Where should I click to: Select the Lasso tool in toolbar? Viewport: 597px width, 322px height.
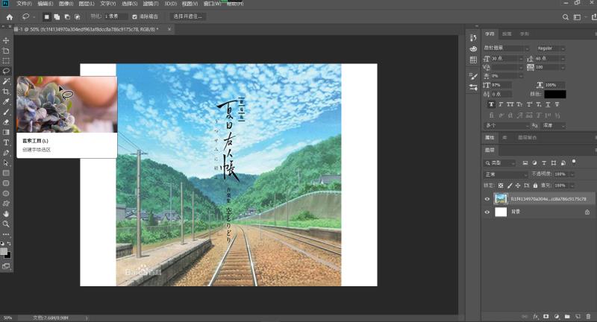tap(6, 71)
